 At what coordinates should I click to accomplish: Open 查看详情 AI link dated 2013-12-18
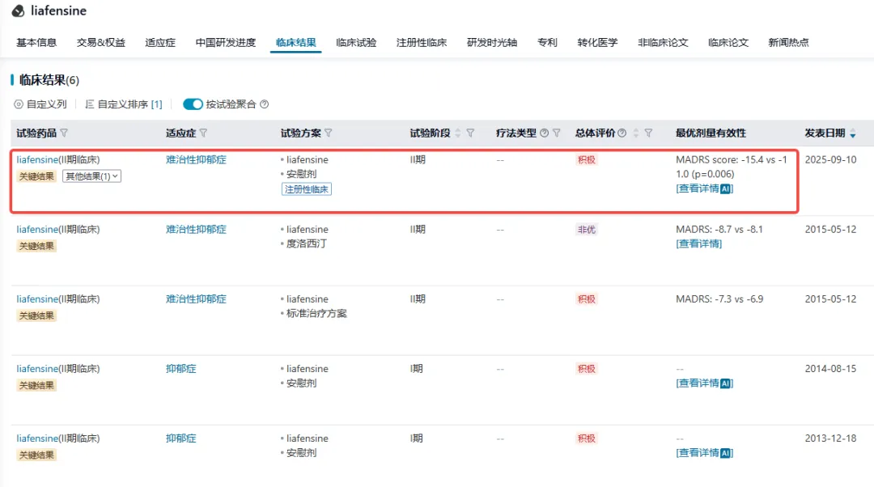click(x=705, y=452)
